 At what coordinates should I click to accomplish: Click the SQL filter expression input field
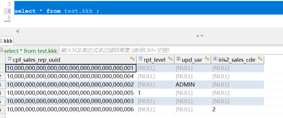pos(170,50)
